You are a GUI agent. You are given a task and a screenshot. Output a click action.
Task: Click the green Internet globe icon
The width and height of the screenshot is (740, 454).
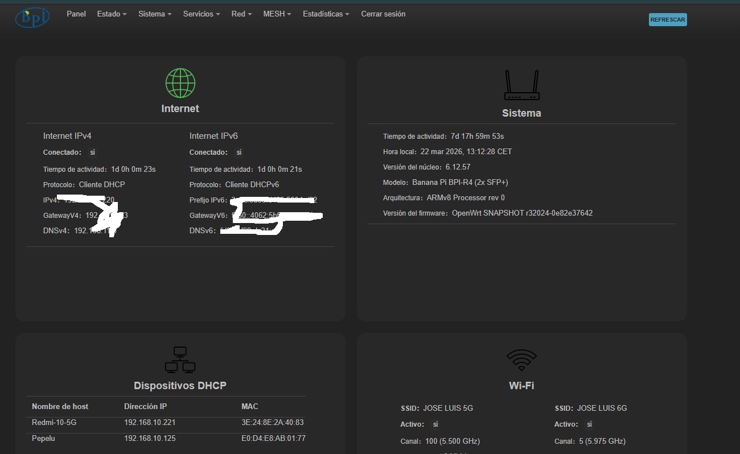[180, 83]
